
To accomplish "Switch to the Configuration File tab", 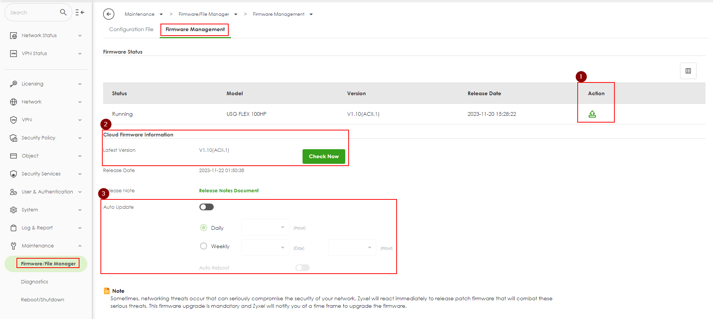I will click(x=131, y=29).
